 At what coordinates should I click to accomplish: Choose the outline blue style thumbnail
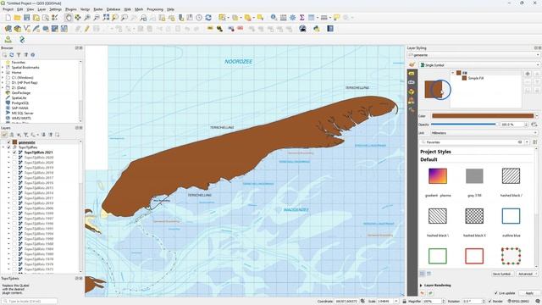coord(511,216)
